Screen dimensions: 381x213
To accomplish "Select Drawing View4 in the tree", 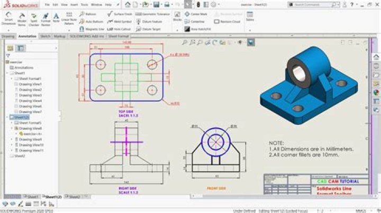I will coord(30,101).
